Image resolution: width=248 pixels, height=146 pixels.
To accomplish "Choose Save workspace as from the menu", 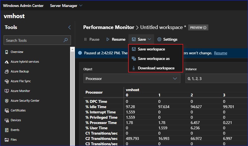I will point(156,59).
